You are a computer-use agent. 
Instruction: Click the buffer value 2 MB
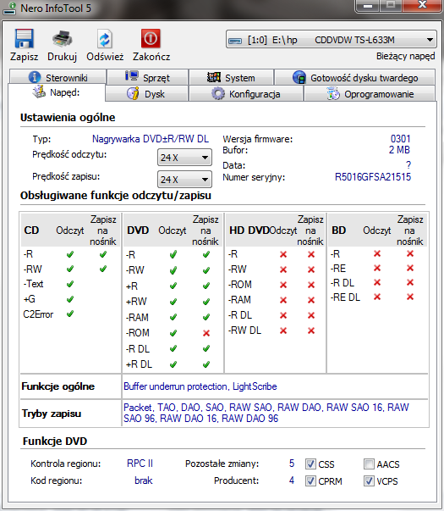pyautogui.click(x=399, y=150)
